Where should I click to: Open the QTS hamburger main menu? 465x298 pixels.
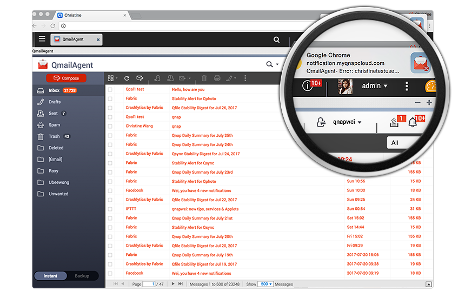[42, 39]
